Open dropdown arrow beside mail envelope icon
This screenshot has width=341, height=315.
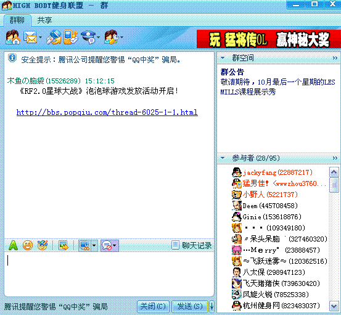point(41,37)
